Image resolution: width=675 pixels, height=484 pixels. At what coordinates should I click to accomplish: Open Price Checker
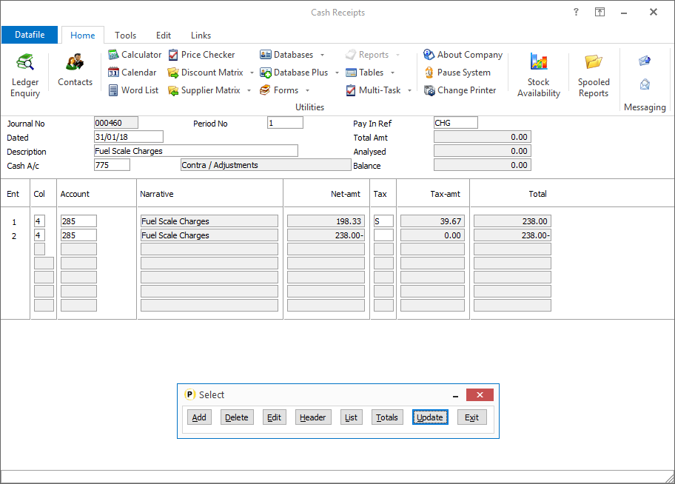(201, 55)
